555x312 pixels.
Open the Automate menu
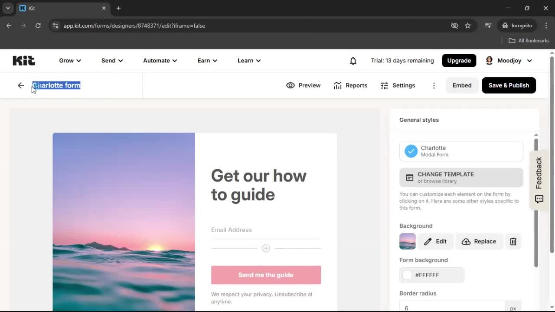tap(159, 61)
